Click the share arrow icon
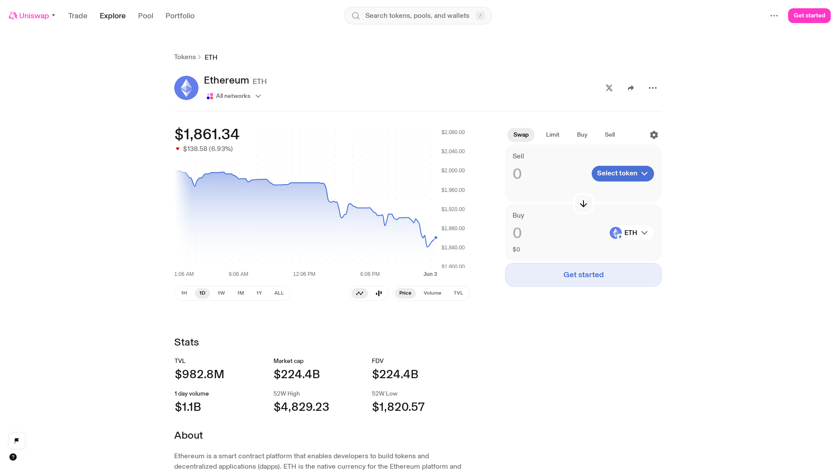The width and height of the screenshot is (836, 470). [x=631, y=88]
